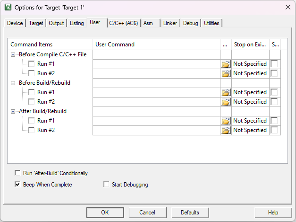
Task: Browse folder for Before Build/Rebuild Run #2
Action: point(226,102)
